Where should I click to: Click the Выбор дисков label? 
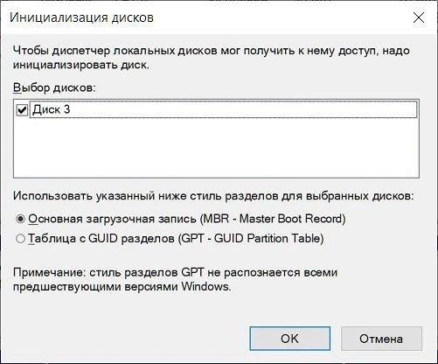click(x=54, y=87)
